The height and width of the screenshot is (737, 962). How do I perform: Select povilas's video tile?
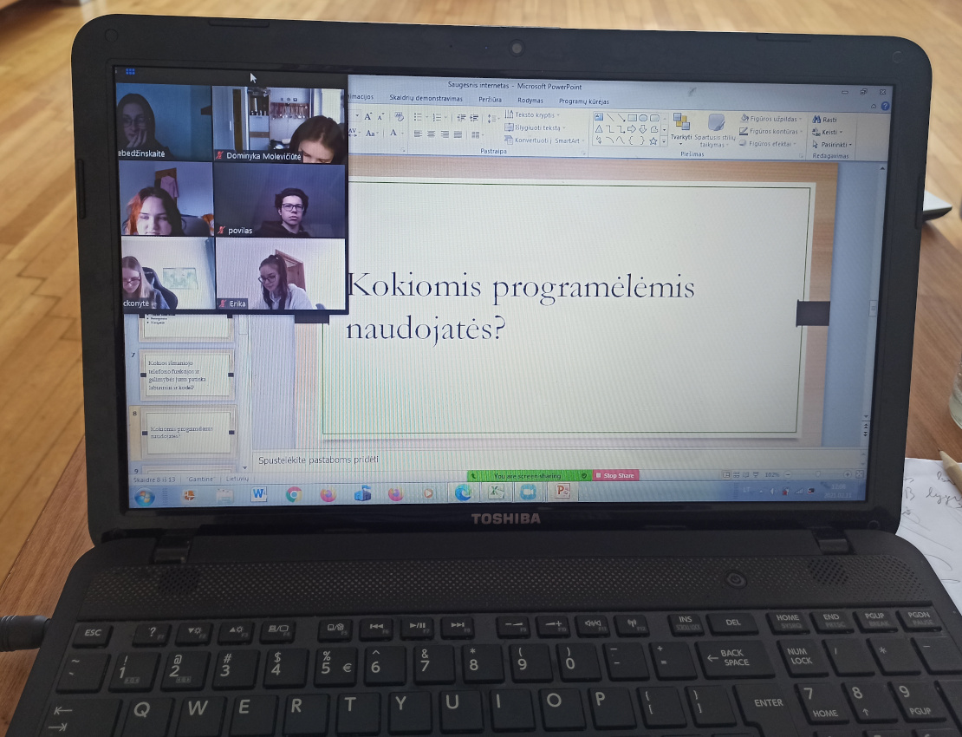tap(279, 200)
